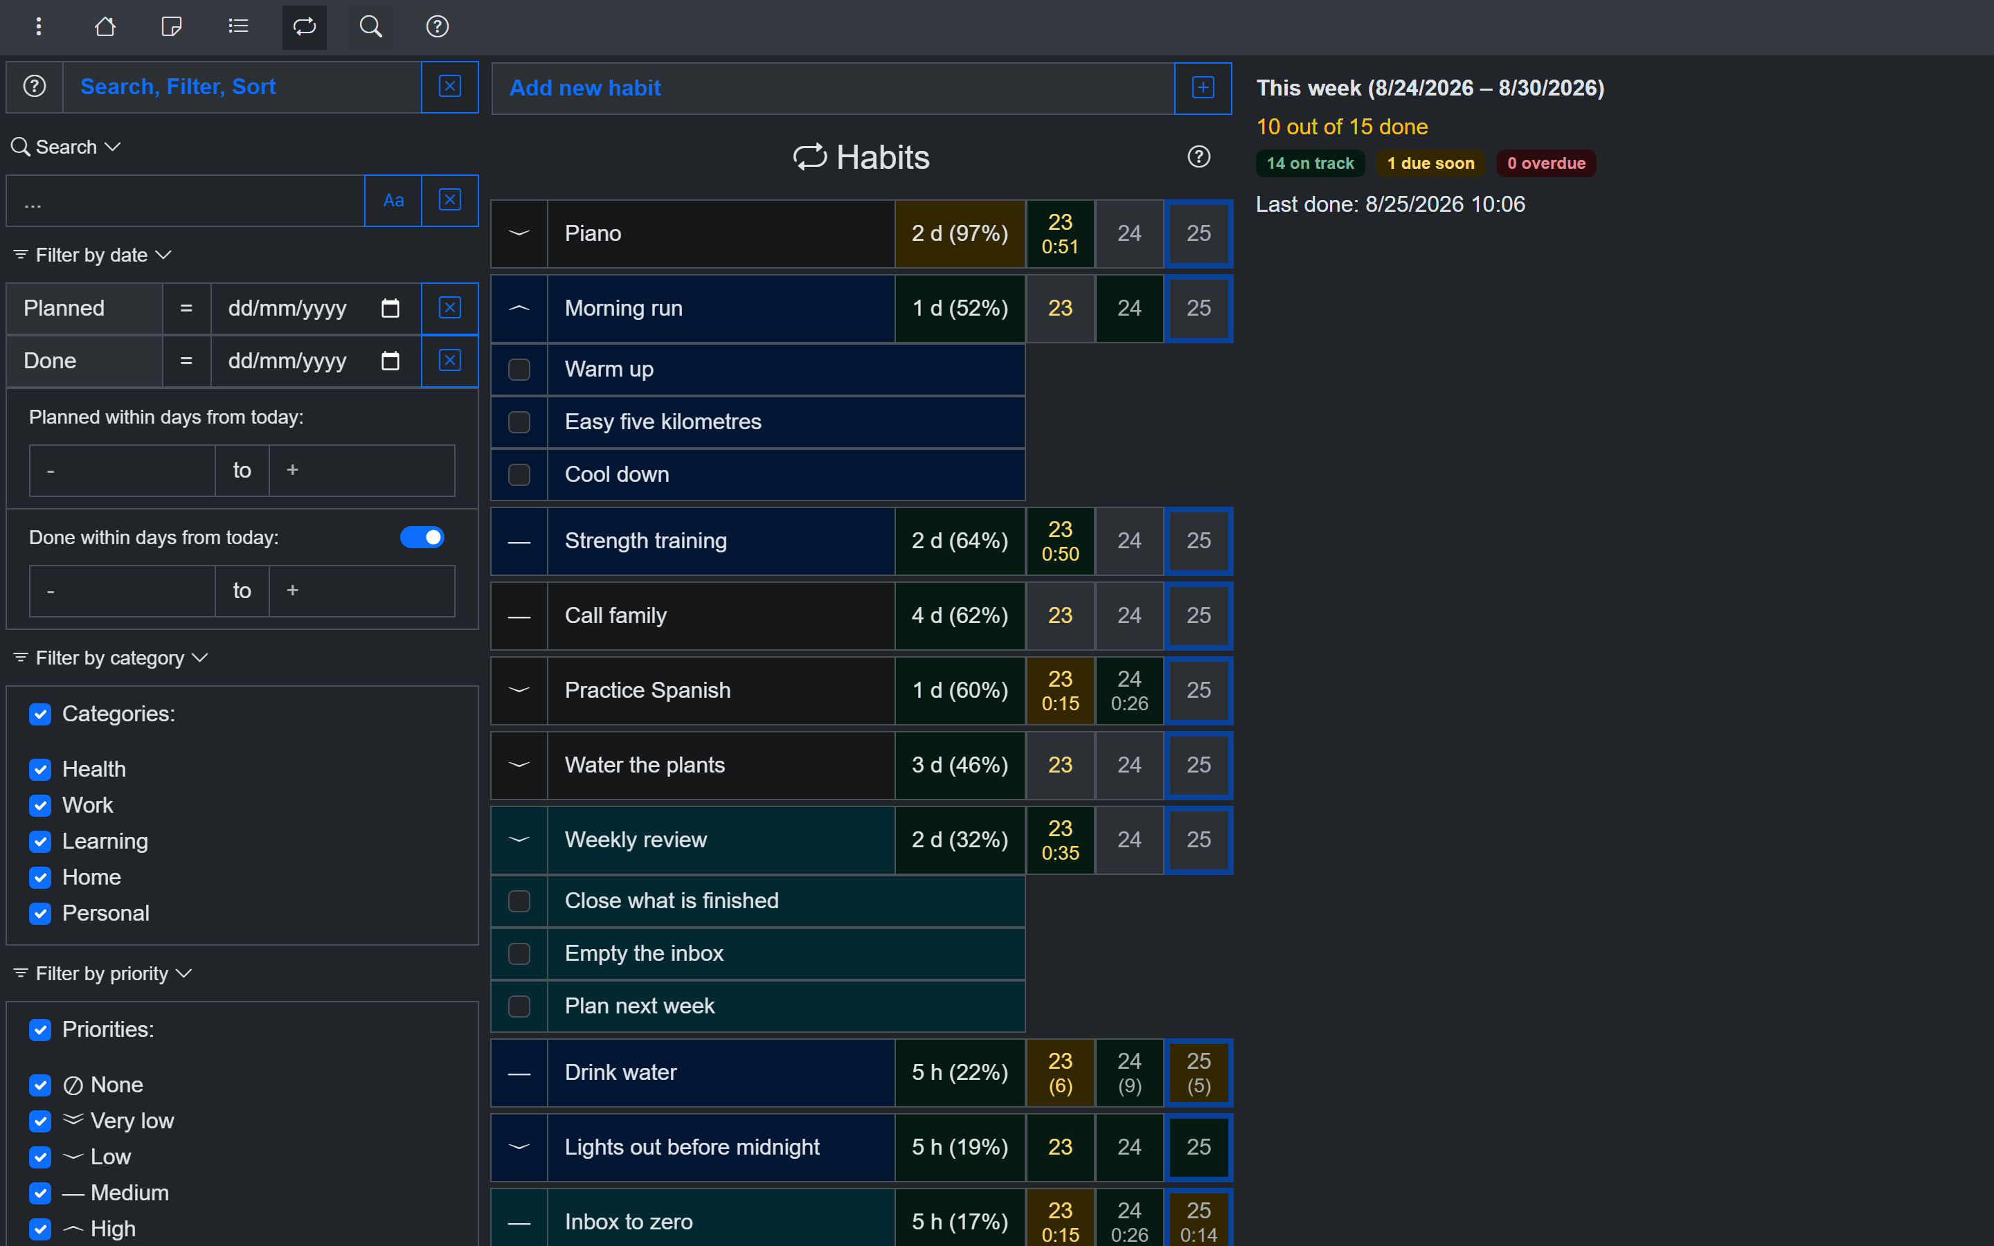This screenshot has width=1994, height=1246.
Task: Go to the home view icon
Action: (x=105, y=26)
